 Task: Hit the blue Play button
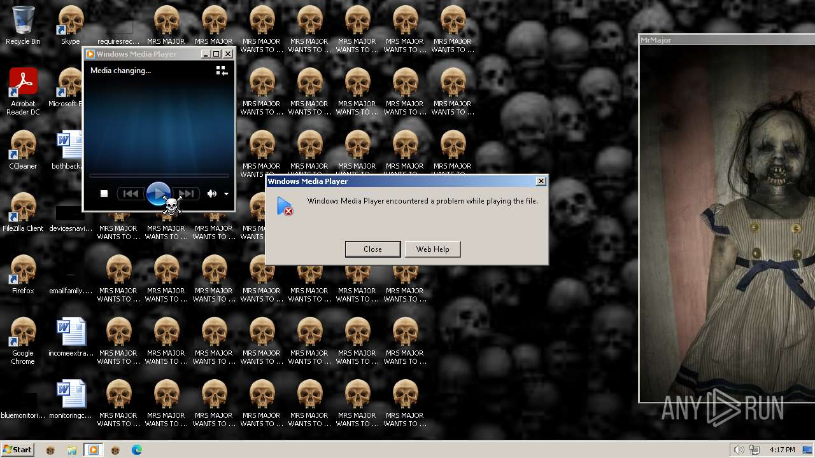pos(158,193)
